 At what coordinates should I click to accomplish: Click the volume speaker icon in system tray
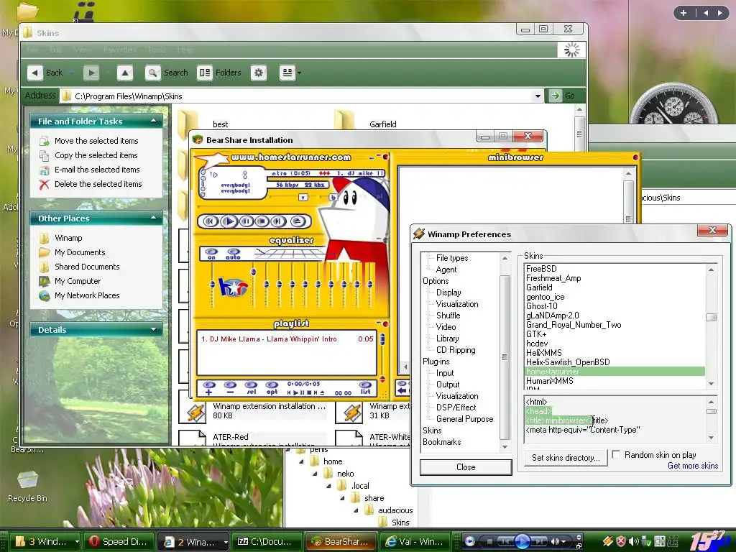[x=633, y=541]
